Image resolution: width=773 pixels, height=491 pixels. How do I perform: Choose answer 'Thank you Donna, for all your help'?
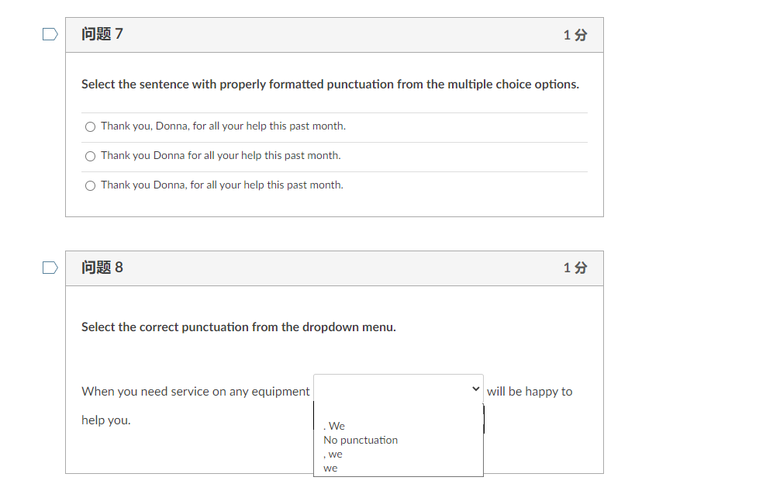(x=90, y=185)
